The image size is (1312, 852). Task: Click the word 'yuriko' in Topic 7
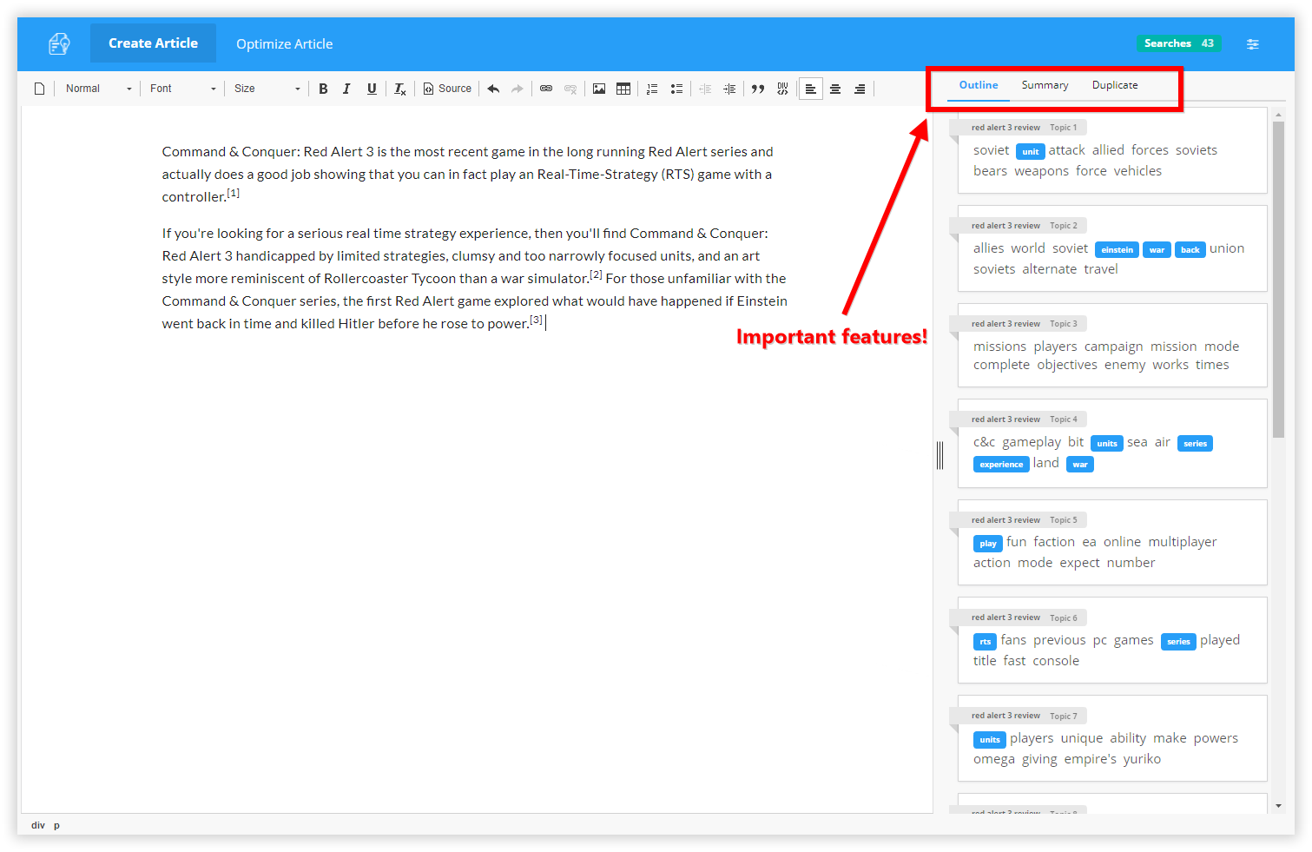click(1142, 759)
